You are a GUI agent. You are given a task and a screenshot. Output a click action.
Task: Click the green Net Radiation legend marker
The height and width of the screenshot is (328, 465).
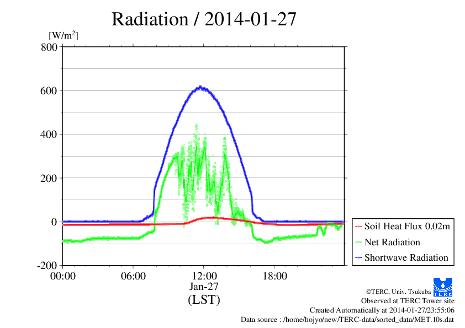click(358, 243)
